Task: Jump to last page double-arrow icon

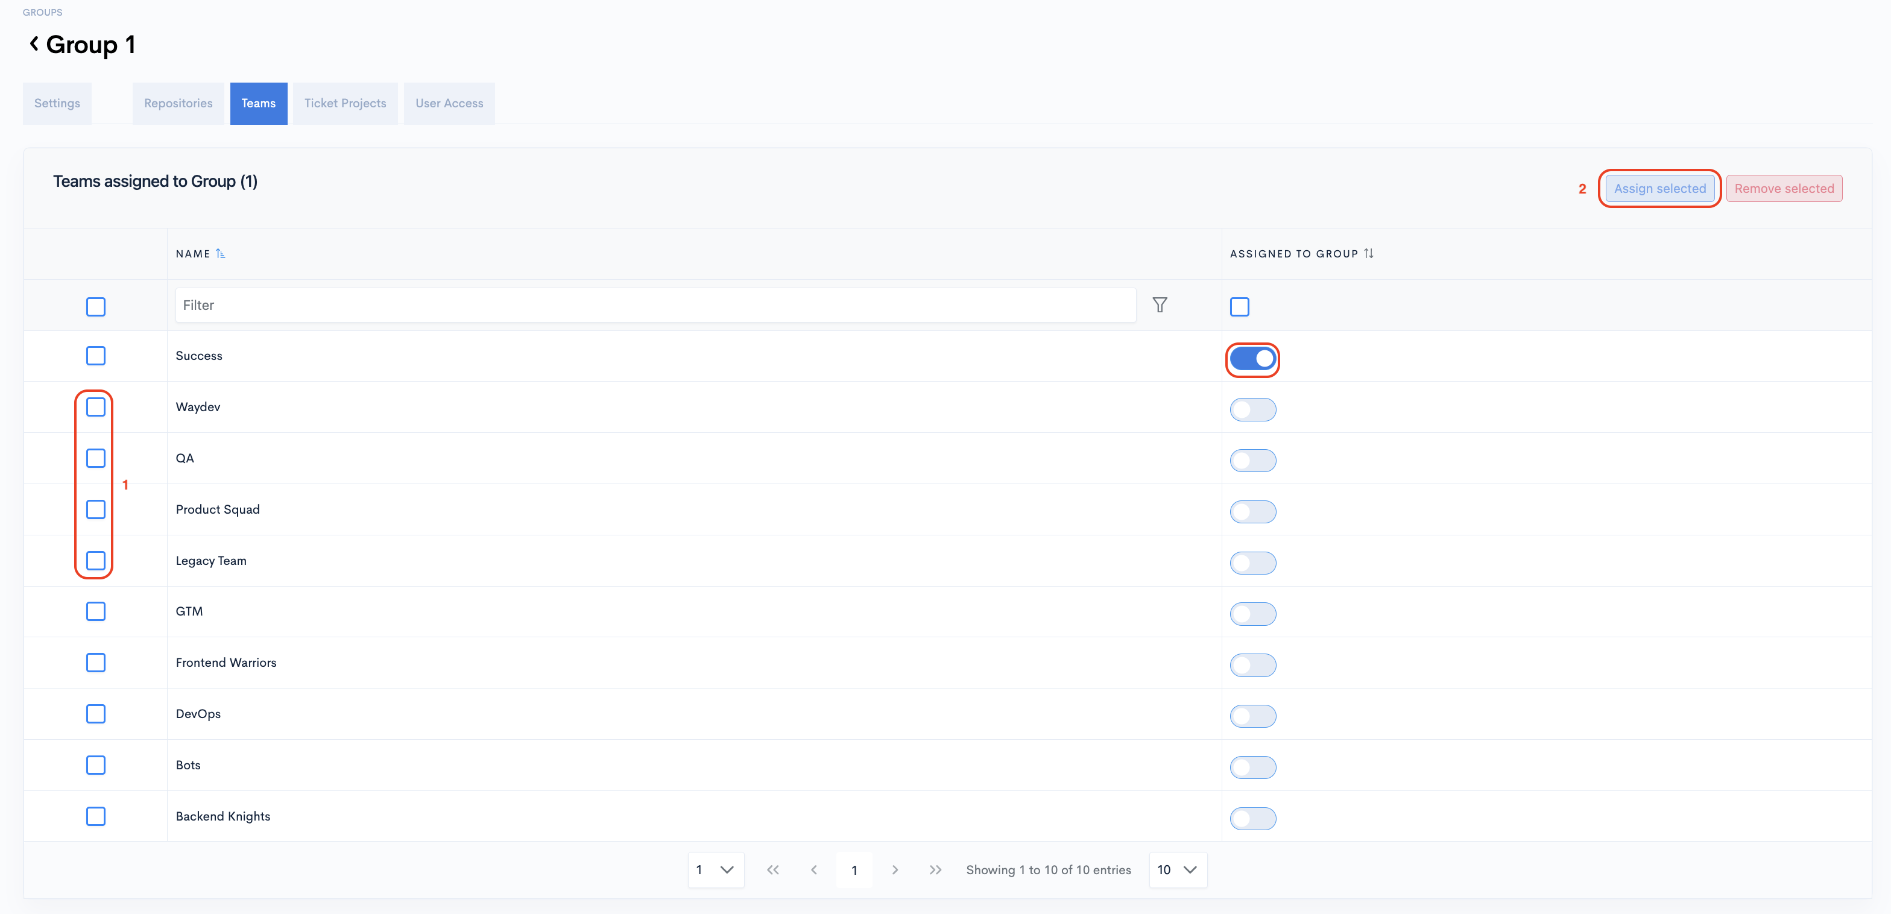Action: click(935, 869)
